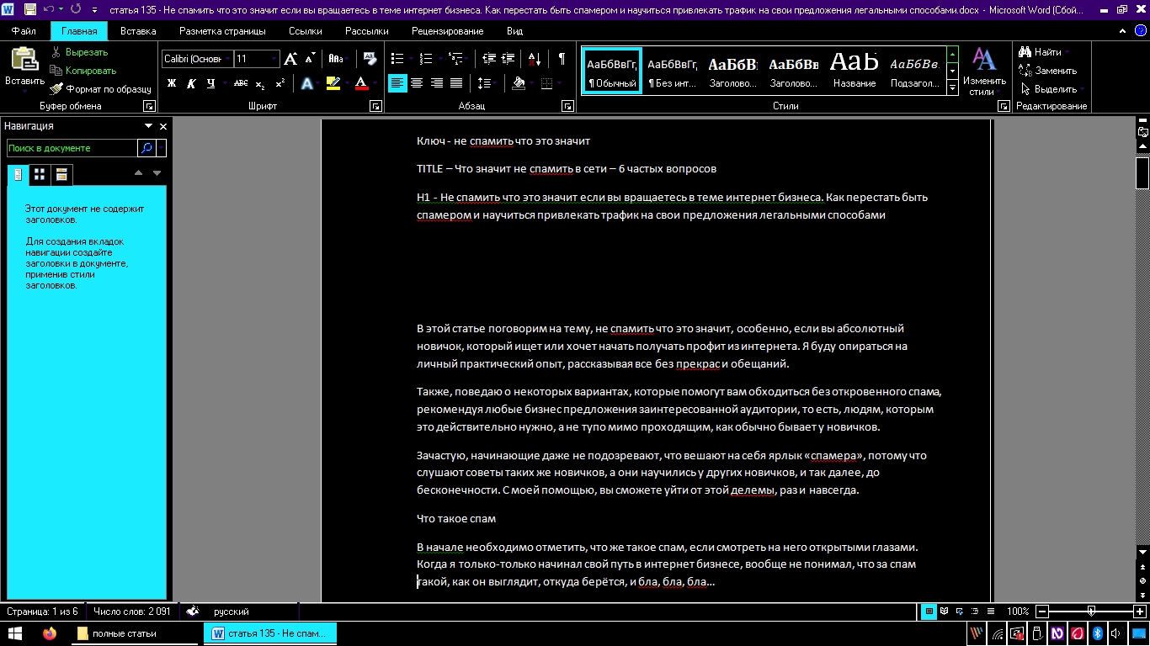Viewport: 1150px width, 646px height.
Task: Switch navigation to search results view
Action: tap(61, 175)
